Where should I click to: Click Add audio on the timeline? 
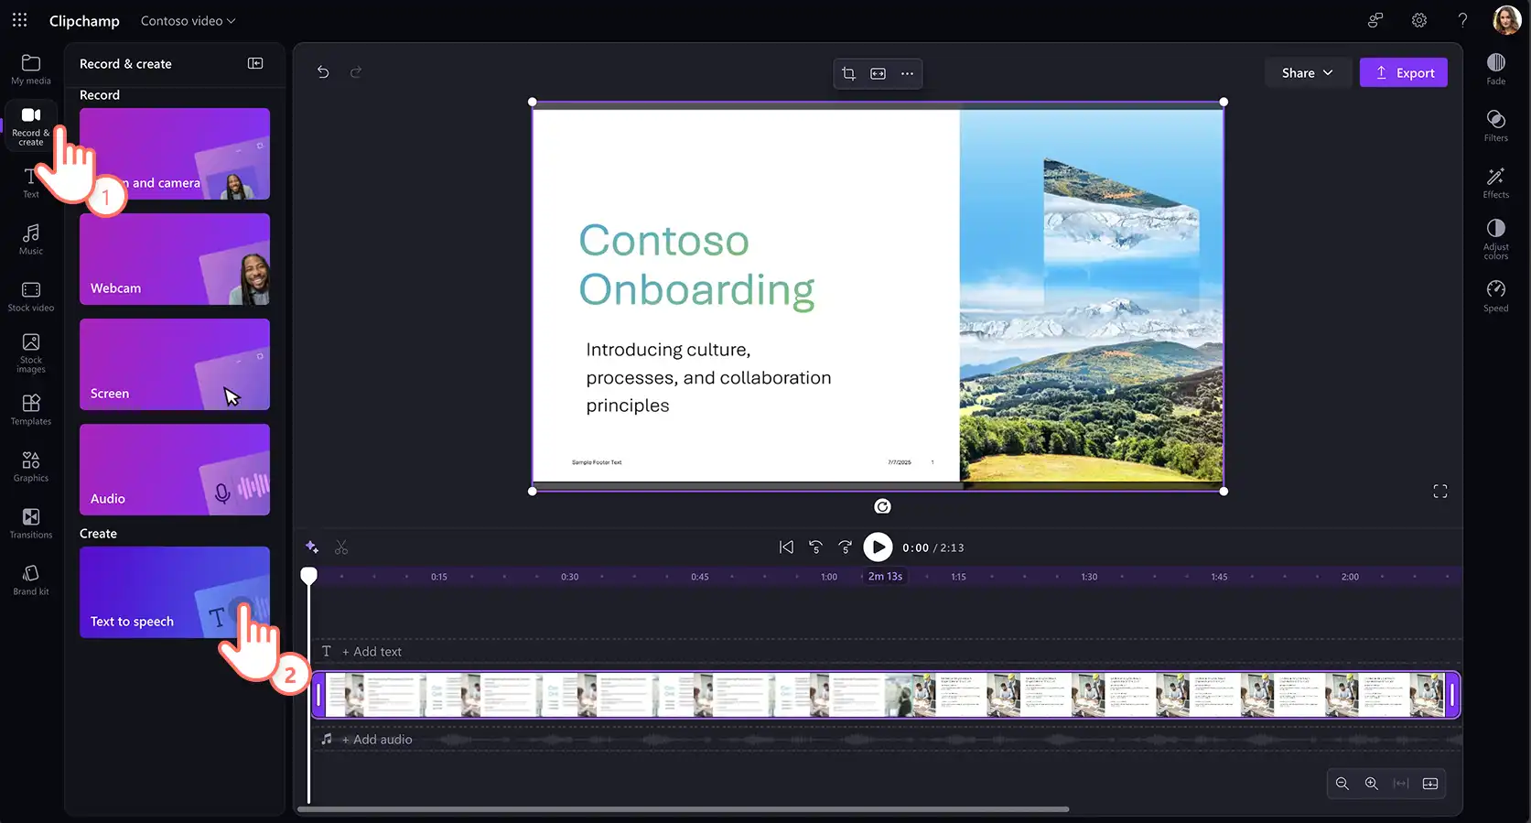pyautogui.click(x=377, y=740)
